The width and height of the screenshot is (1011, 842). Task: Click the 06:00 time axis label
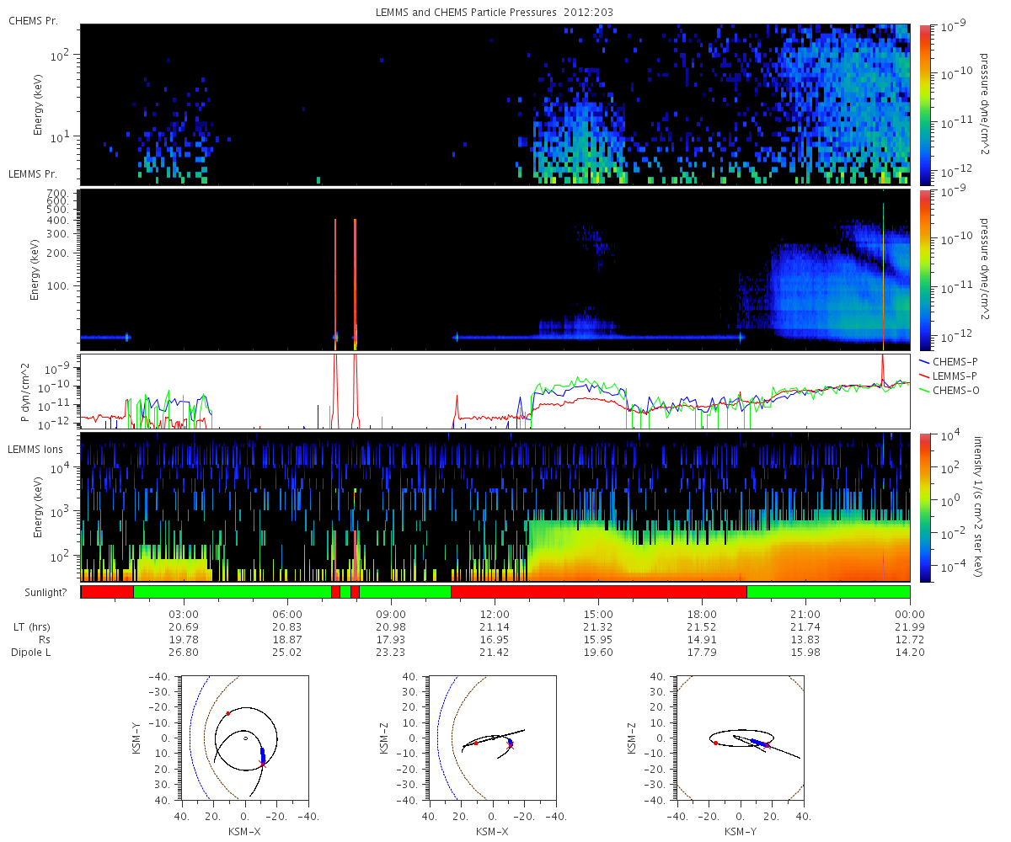(287, 615)
